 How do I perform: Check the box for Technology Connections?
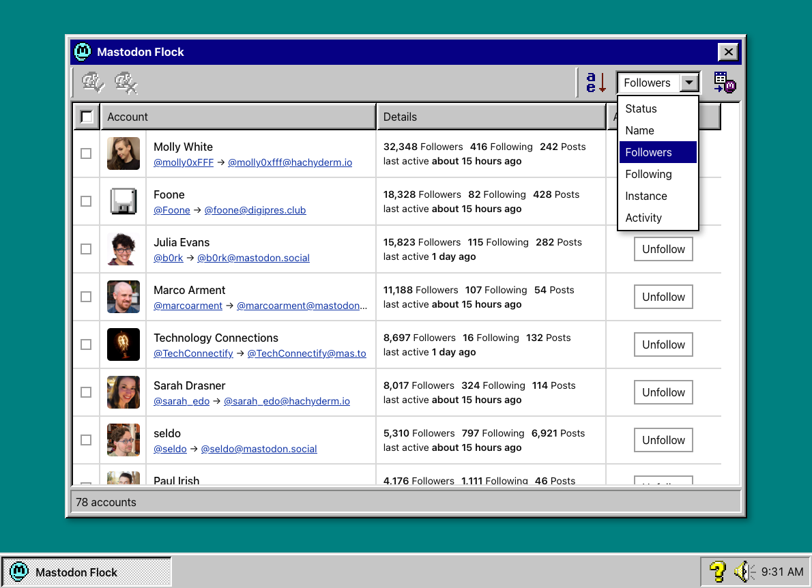coord(86,344)
